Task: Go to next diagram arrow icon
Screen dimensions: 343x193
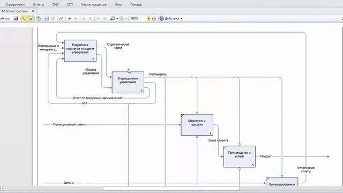Action: [90, 19]
